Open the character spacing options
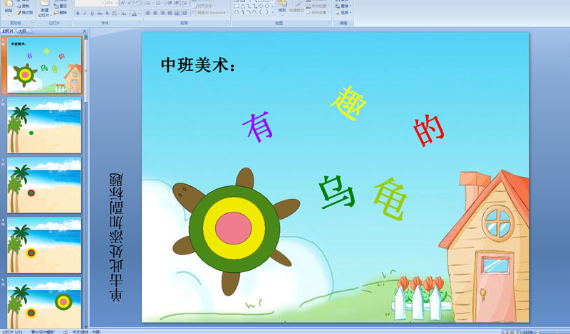 coord(115,14)
